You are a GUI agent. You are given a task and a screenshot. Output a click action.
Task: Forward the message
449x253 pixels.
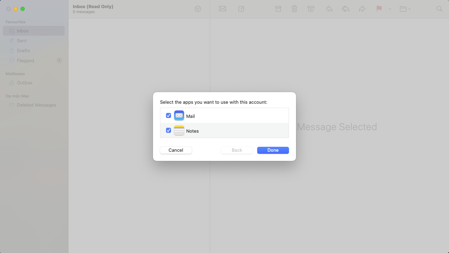362,8
